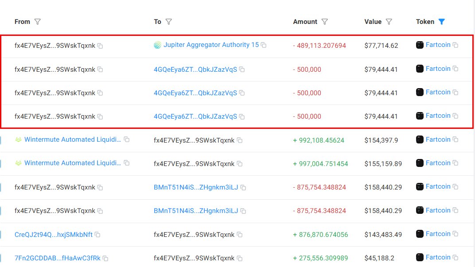Select fx4E7VEysZ address in the Jupiter Aggregator row
475x267 pixels.
coord(55,46)
